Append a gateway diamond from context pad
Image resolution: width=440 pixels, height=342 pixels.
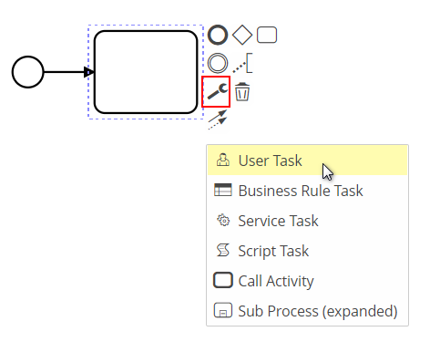pos(242,35)
